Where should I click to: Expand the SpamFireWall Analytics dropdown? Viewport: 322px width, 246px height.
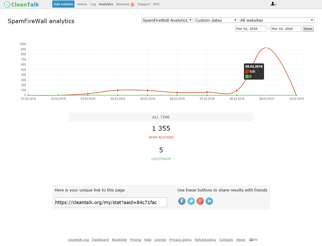click(x=167, y=20)
